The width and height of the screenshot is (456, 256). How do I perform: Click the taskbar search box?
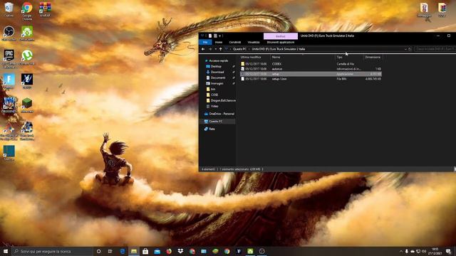[52, 251]
